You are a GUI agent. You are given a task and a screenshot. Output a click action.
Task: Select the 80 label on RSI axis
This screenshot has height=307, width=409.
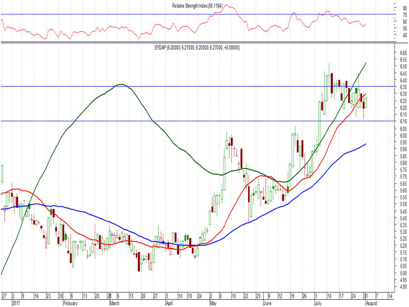click(x=405, y=8)
